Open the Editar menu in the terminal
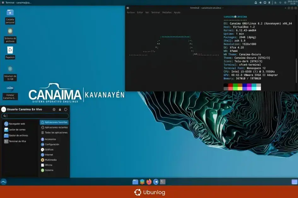 point(140,13)
